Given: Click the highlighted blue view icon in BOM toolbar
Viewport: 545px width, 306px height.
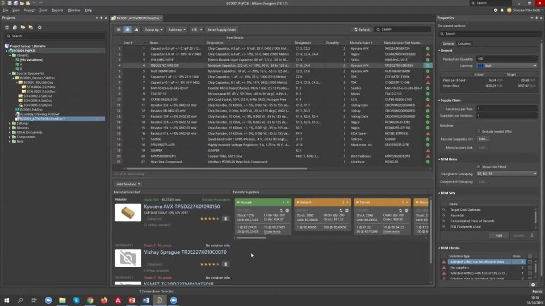Looking at the screenshot, I should [x=127, y=30].
